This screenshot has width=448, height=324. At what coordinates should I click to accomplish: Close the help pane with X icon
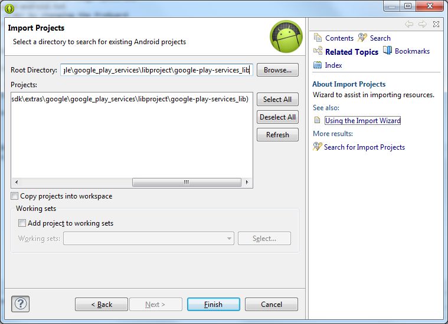pos(436,24)
